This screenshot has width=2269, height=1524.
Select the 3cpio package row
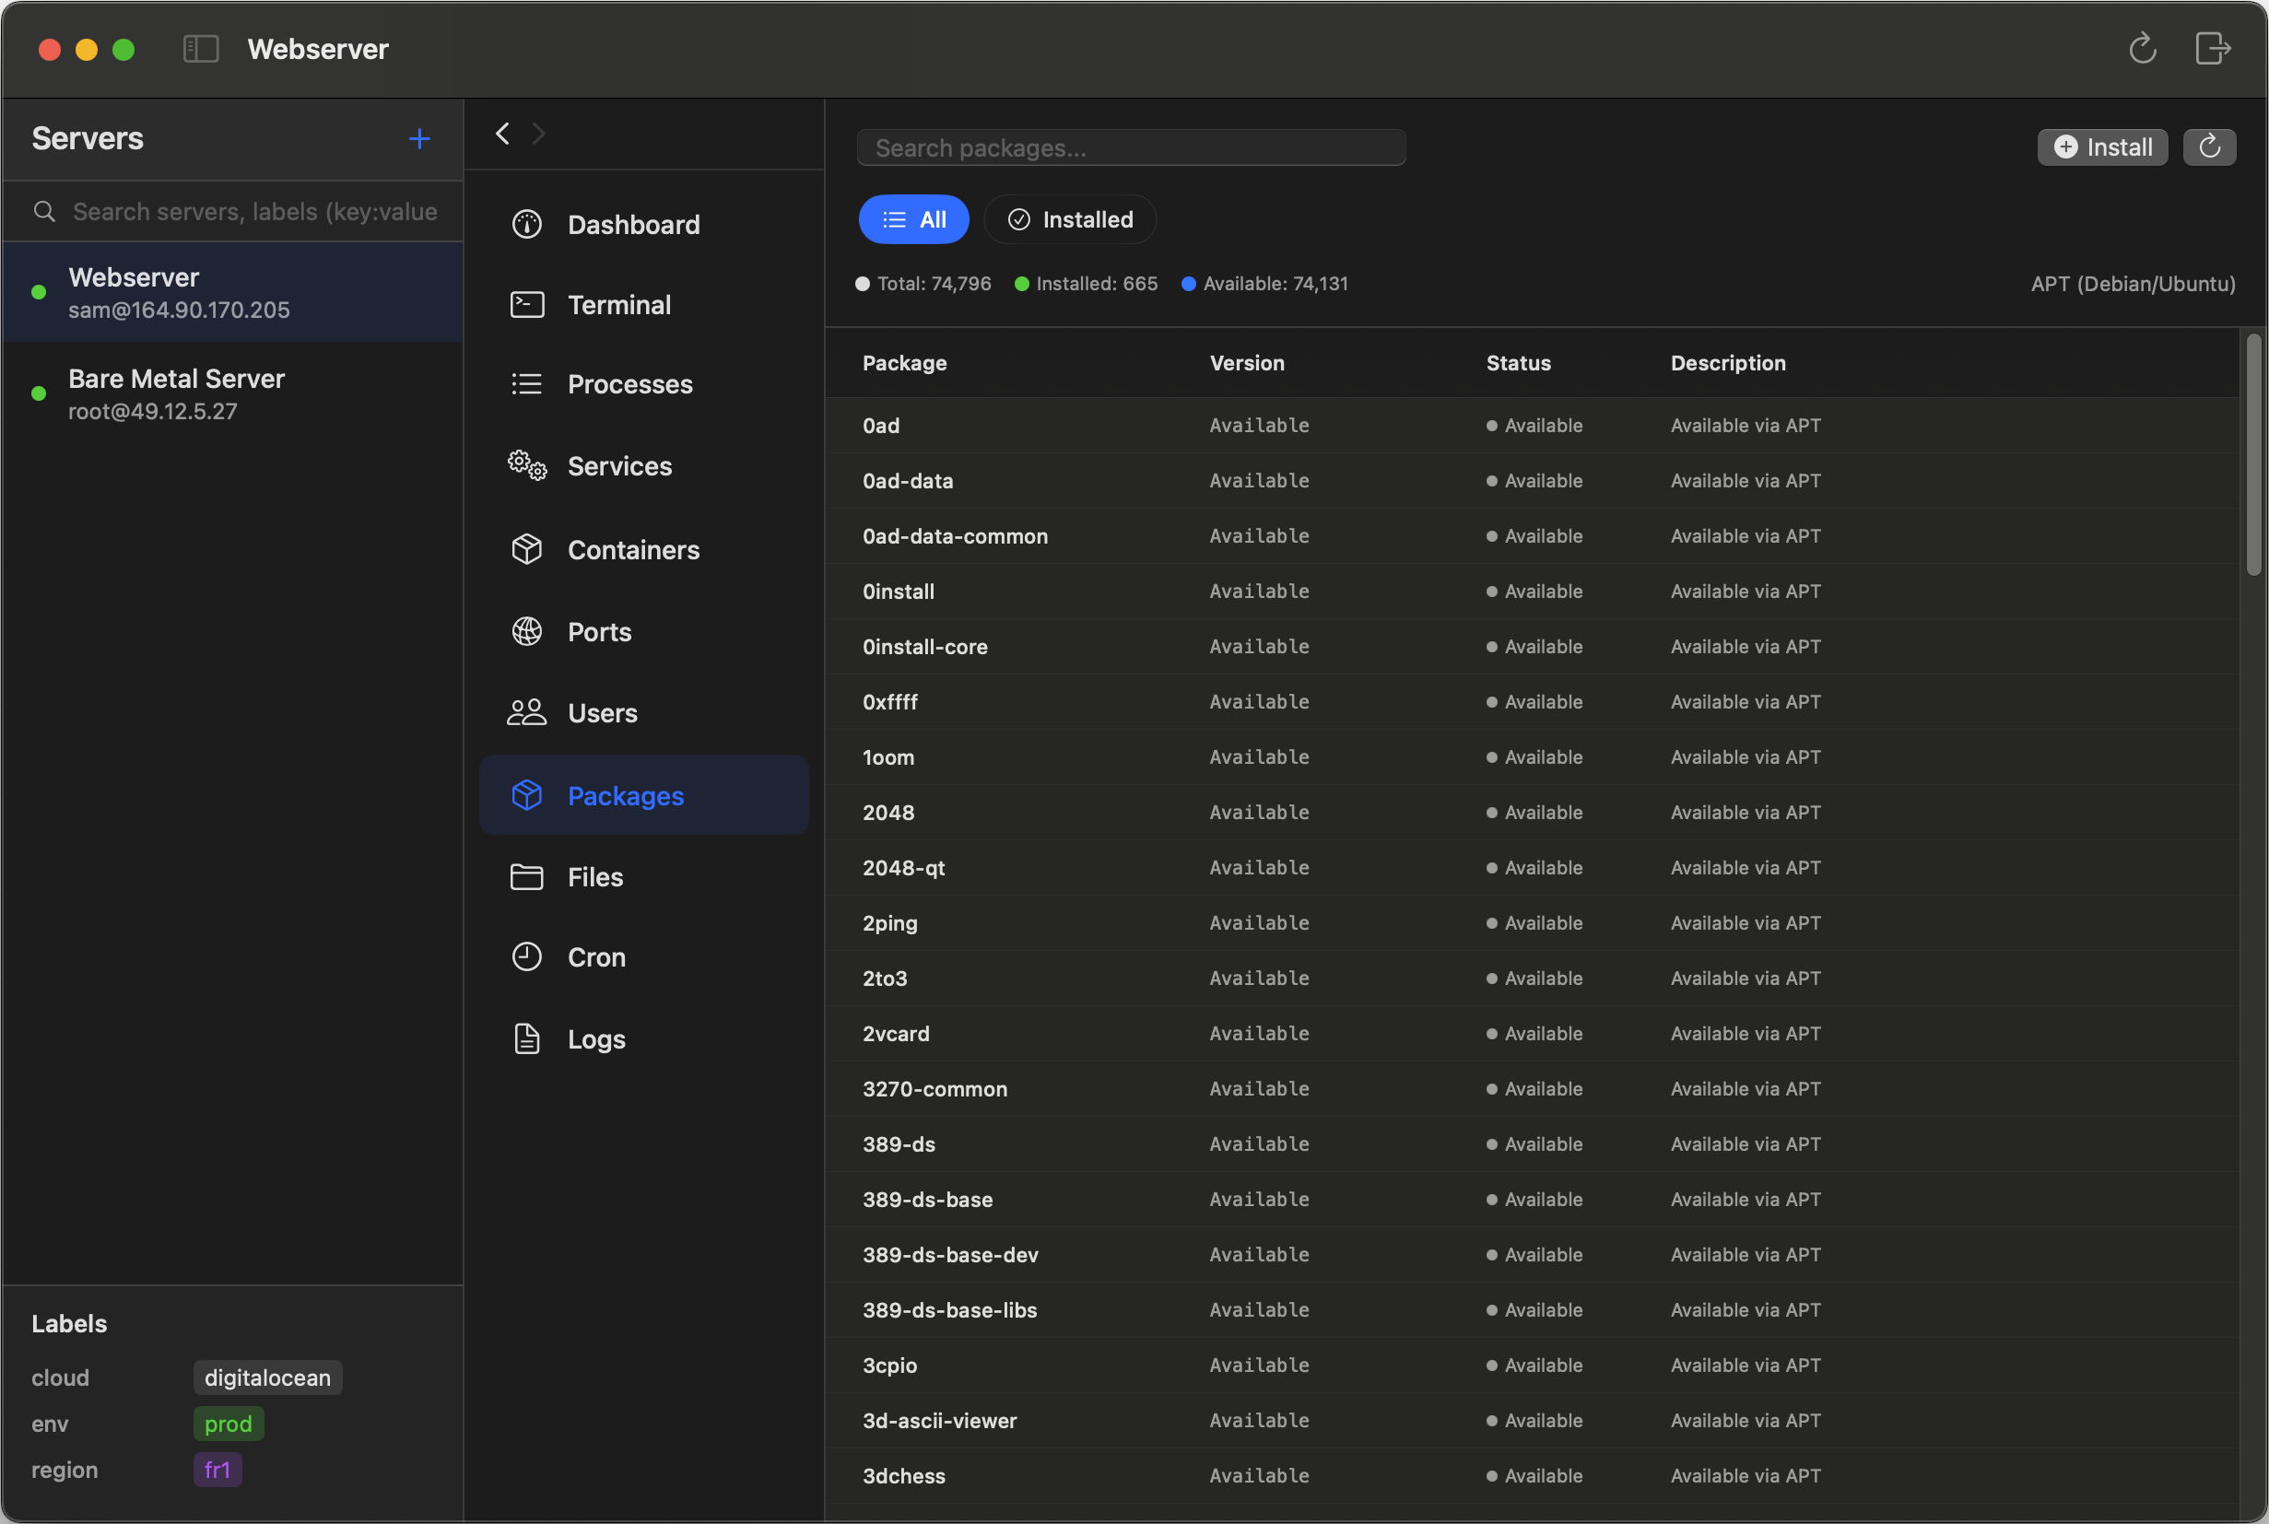1532,1366
